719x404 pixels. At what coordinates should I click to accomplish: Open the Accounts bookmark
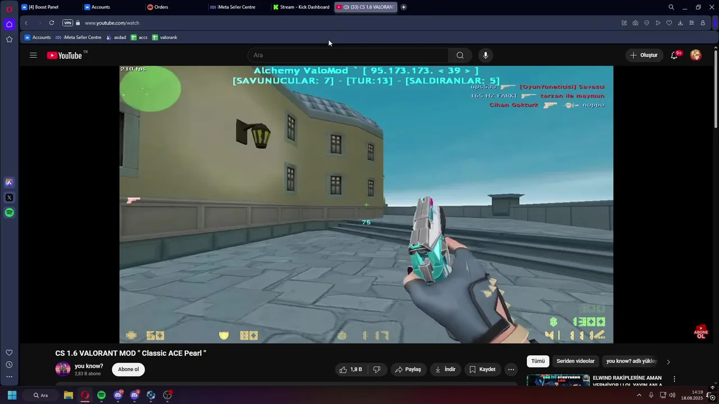(x=38, y=38)
